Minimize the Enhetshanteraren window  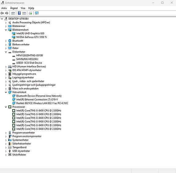pyautogui.click(x=153, y=3)
